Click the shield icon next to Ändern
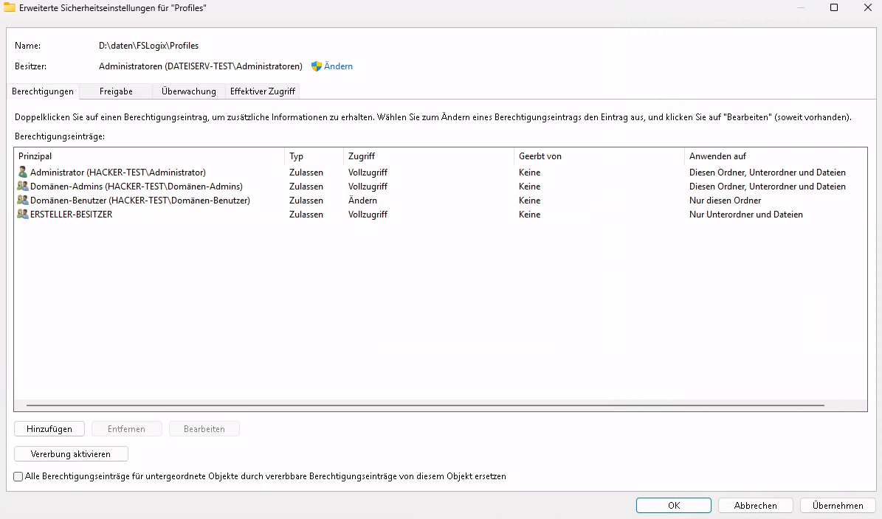 (317, 66)
